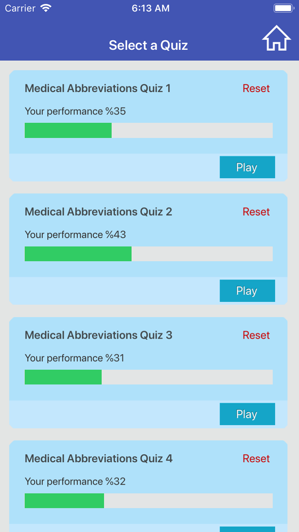Tap the Wi-Fi status icon
Image resolution: width=299 pixels, height=532 pixels.
[x=46, y=8]
